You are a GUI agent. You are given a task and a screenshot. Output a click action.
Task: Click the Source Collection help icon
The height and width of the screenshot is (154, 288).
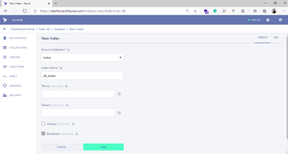pos(68,50)
